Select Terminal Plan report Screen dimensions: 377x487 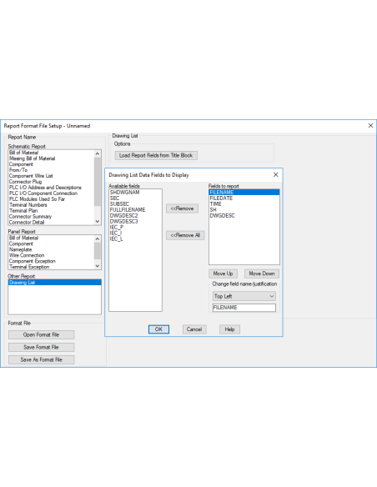click(51, 211)
